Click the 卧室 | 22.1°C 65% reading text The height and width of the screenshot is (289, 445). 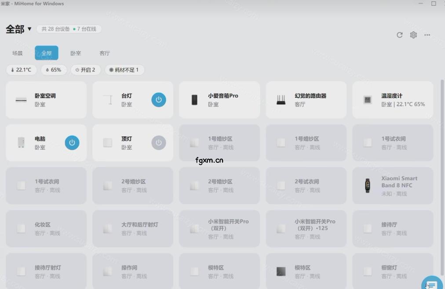403,104
